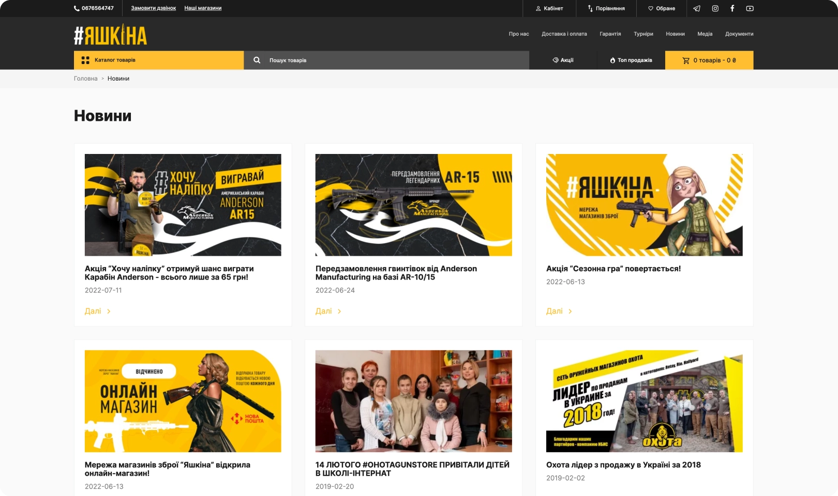Click the search magnifier icon
The image size is (838, 496).
coord(257,60)
